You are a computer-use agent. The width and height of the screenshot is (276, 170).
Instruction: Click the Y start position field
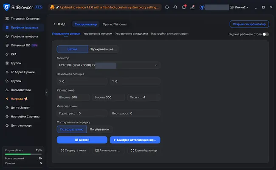coord(135,81)
